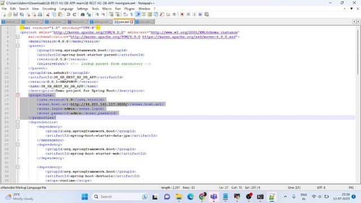
Task: Collapse the dependency fold on line 27
Action: [x=17, y=144]
